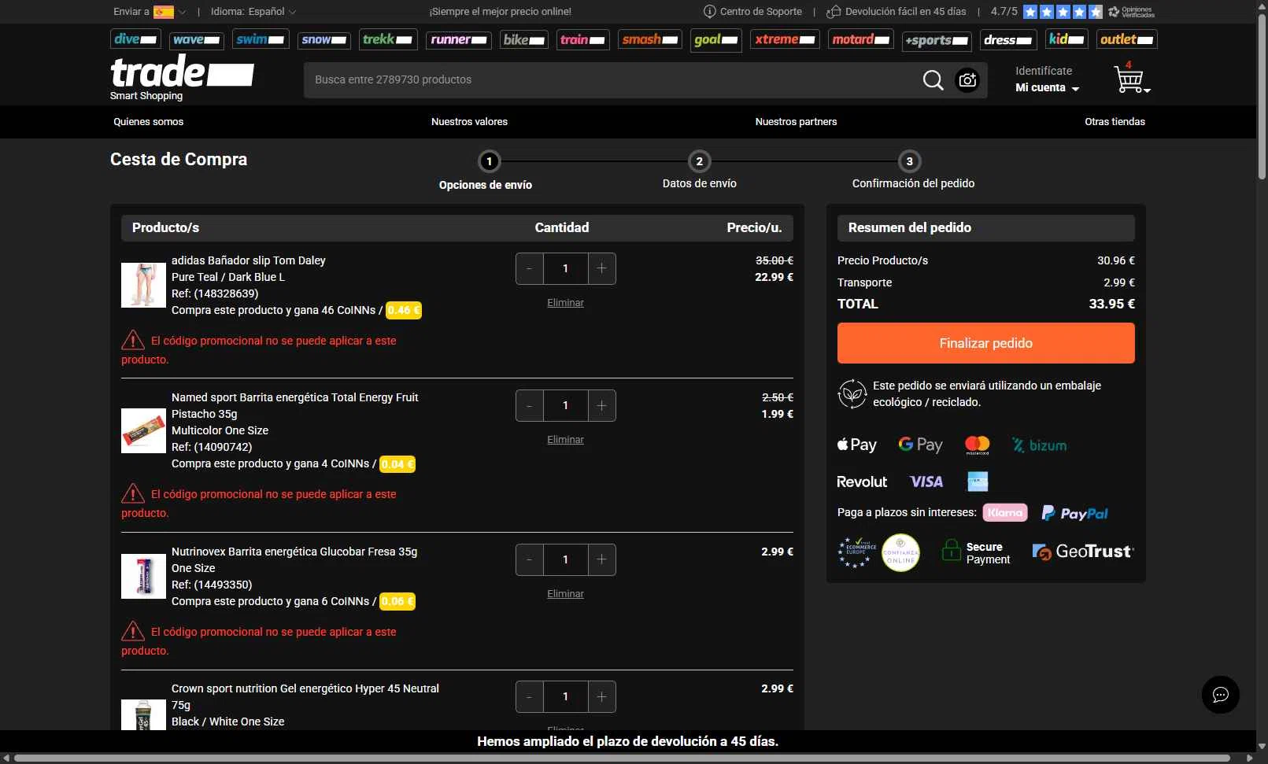Viewport: 1268px width, 764px height.
Task: Open image search camera icon
Action: click(967, 80)
